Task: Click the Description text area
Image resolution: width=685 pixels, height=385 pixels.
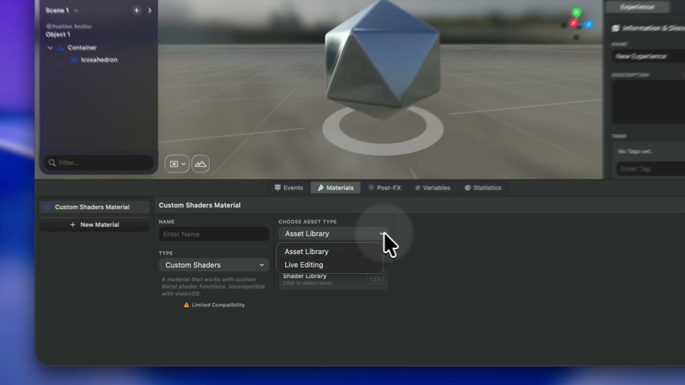Action: 649,102
